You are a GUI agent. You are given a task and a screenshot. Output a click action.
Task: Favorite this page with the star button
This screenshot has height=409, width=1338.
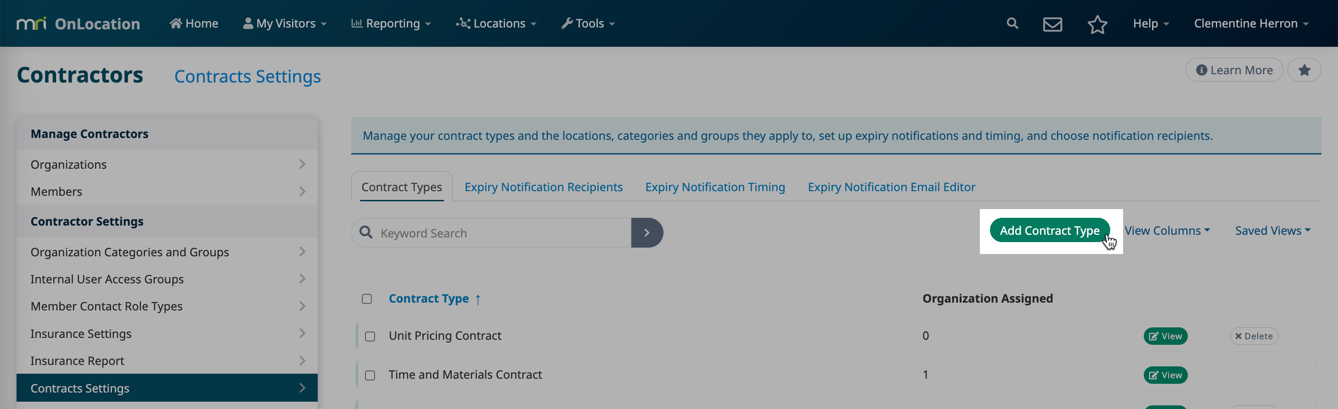coord(1304,70)
